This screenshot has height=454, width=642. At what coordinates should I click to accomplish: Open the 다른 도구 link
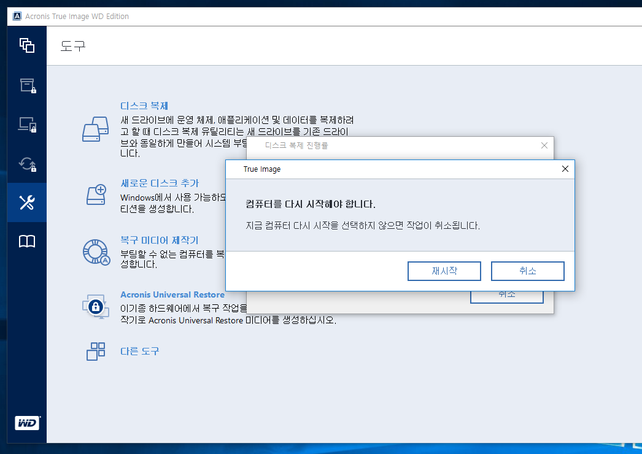point(139,351)
